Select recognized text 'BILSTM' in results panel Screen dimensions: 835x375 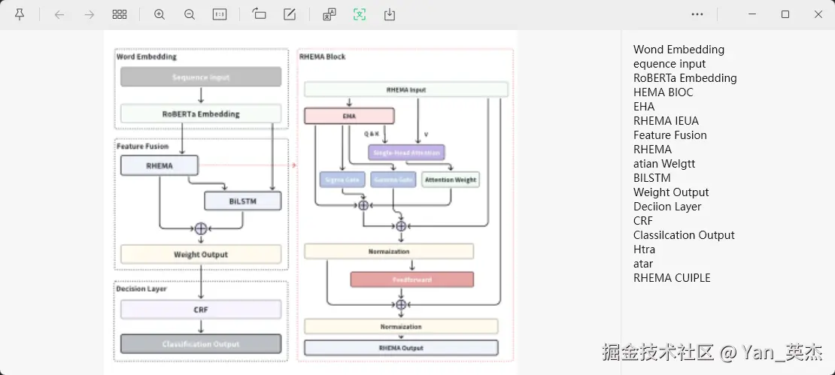(x=651, y=178)
